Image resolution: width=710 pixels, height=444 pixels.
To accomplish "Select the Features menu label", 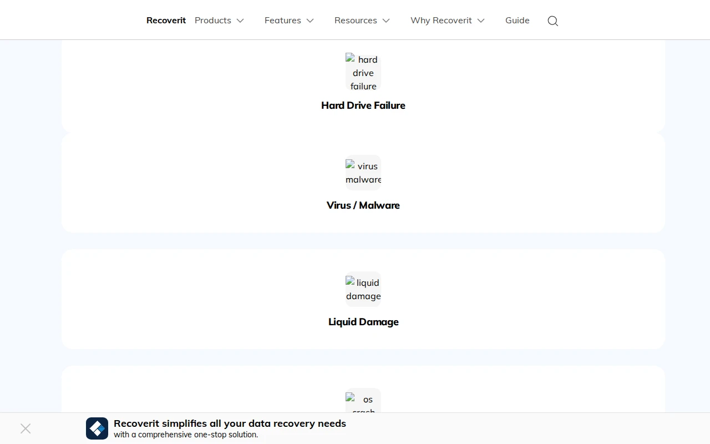I will (282, 21).
